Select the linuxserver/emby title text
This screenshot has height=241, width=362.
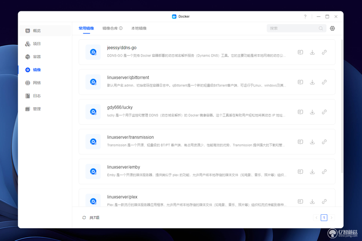[124, 167]
